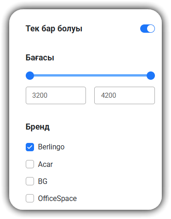Click the Acar brand label text
The image size is (171, 219).
(46, 164)
